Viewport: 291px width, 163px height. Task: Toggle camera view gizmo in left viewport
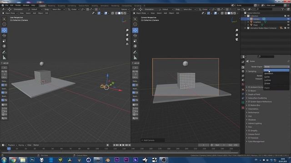point(127,39)
